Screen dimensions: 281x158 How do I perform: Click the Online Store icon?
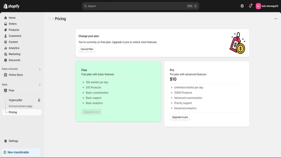(x=6, y=75)
